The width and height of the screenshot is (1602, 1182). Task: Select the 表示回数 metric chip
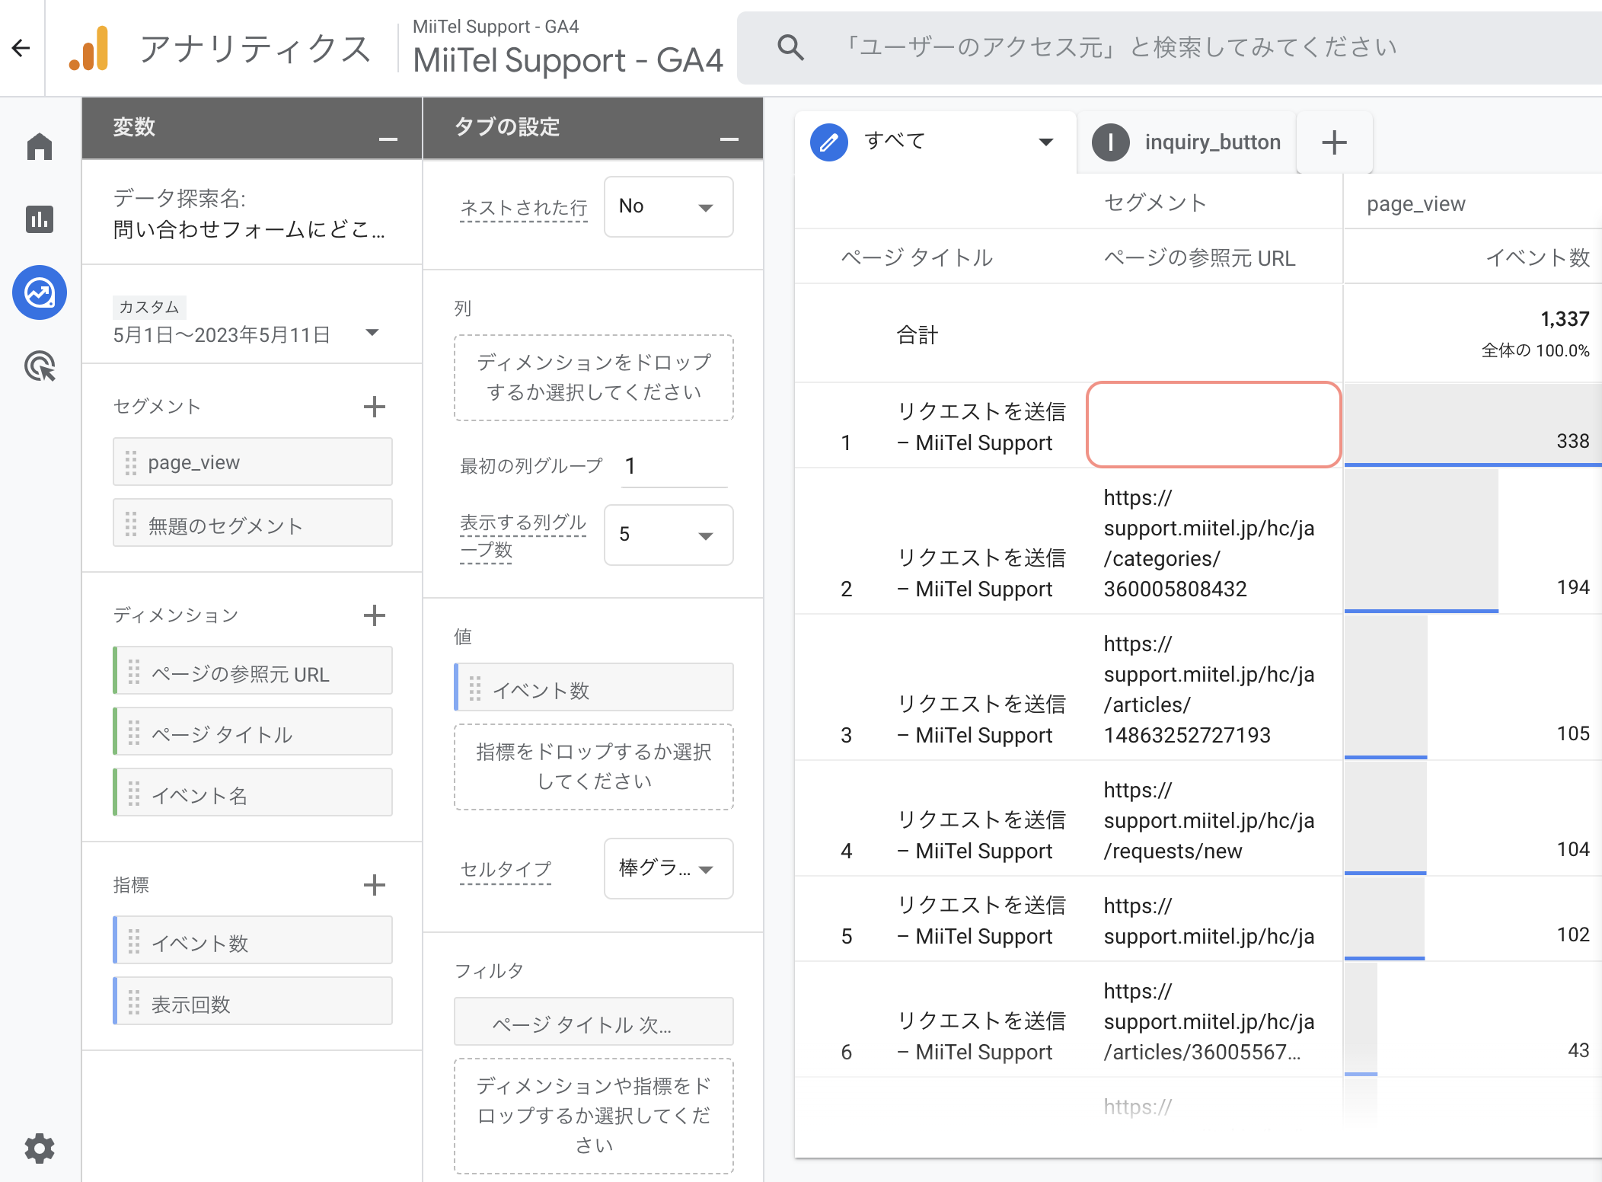point(253,1002)
